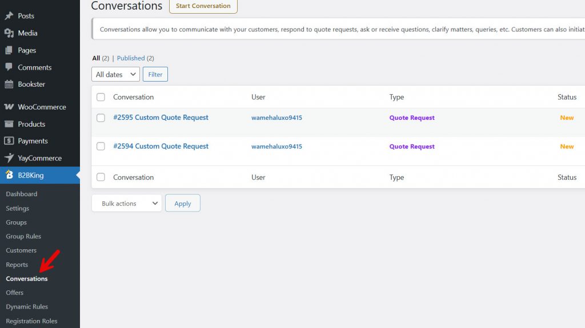Open Group Rules submenu

click(23, 236)
